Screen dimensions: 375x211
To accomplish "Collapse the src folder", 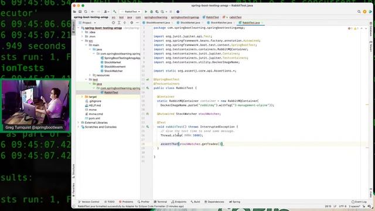I will click(x=83, y=41).
